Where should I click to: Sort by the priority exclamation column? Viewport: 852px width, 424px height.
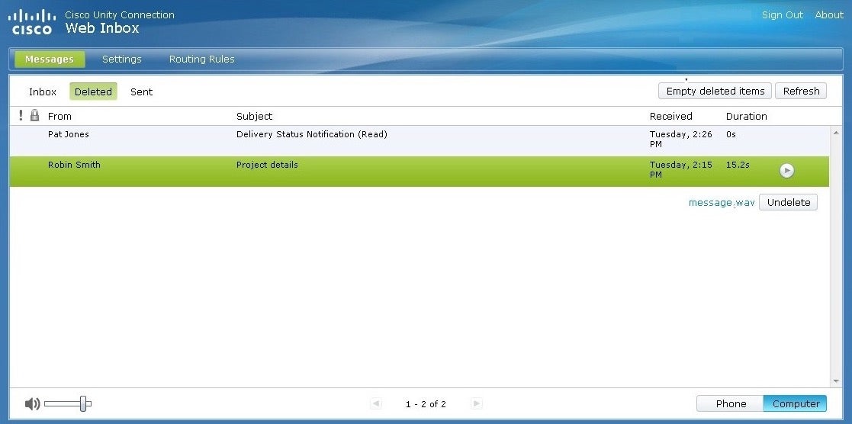[21, 115]
